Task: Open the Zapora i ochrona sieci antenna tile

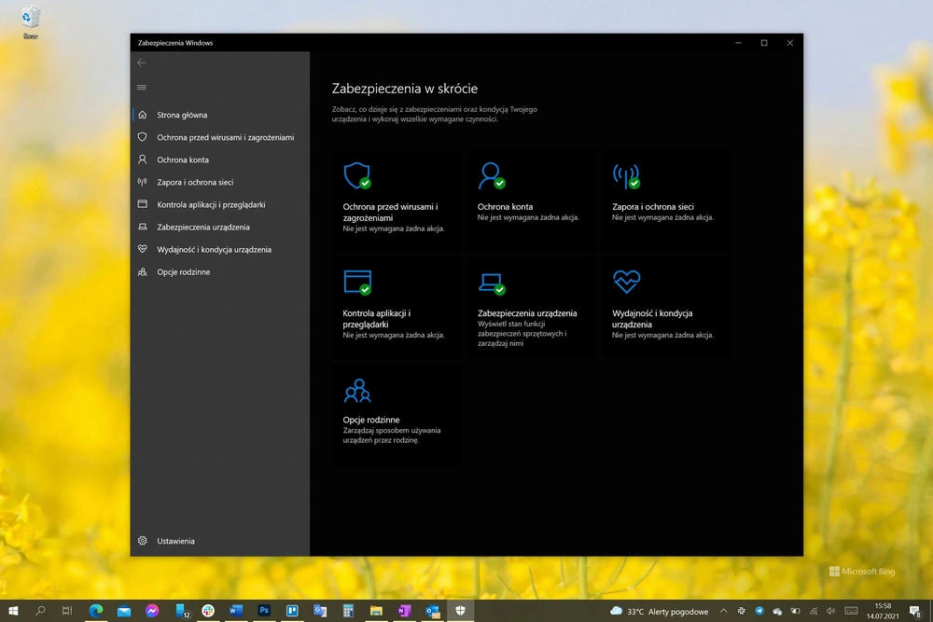Action: (x=666, y=200)
